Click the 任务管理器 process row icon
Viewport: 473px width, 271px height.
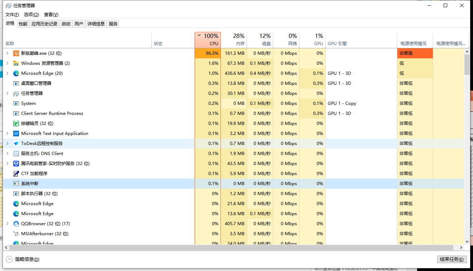pyautogui.click(x=16, y=93)
